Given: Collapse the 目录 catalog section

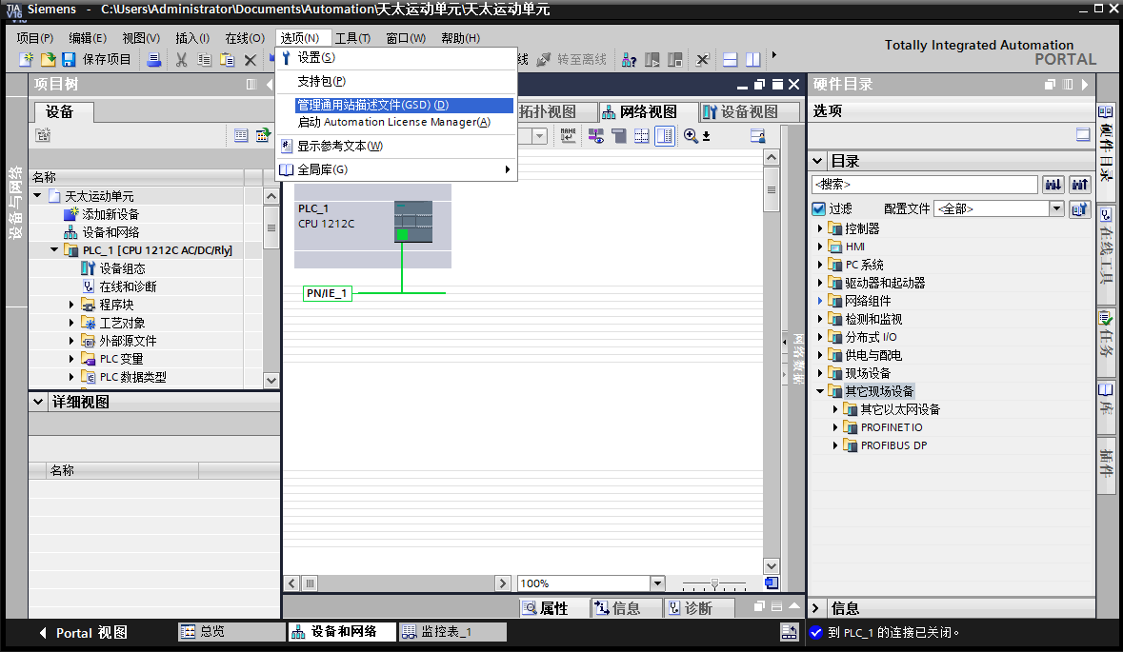Looking at the screenshot, I should click(817, 161).
